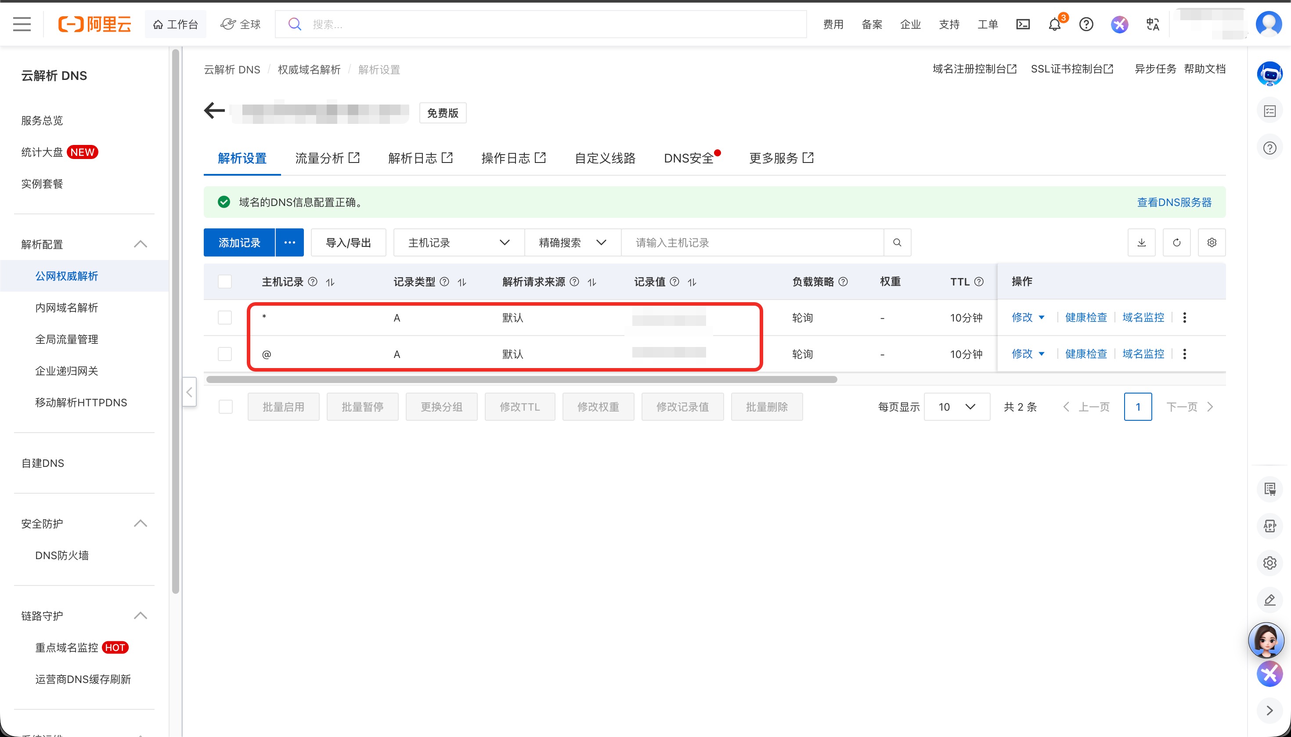
Task: Open the CloudShell terminal icon
Action: tap(1023, 24)
